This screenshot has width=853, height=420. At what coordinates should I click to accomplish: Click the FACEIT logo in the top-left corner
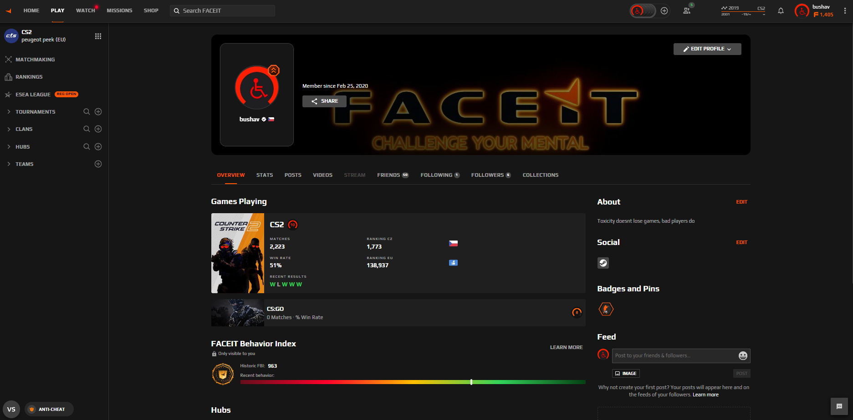pos(8,10)
